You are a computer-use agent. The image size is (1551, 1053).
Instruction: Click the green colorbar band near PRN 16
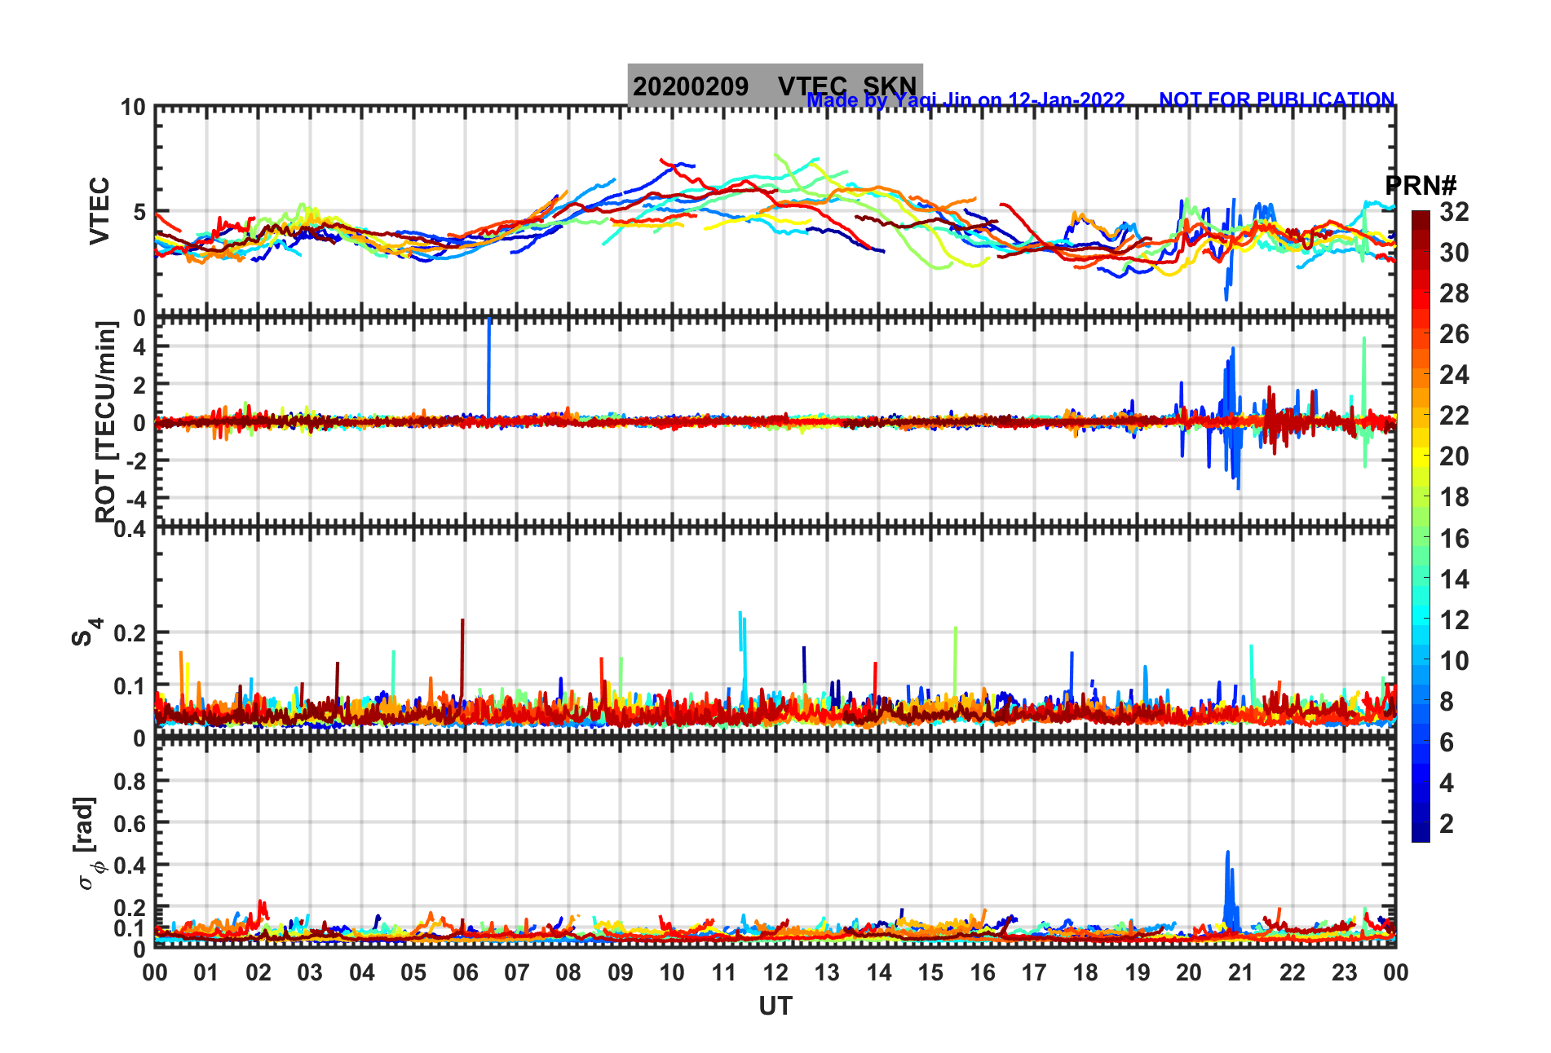(1421, 538)
